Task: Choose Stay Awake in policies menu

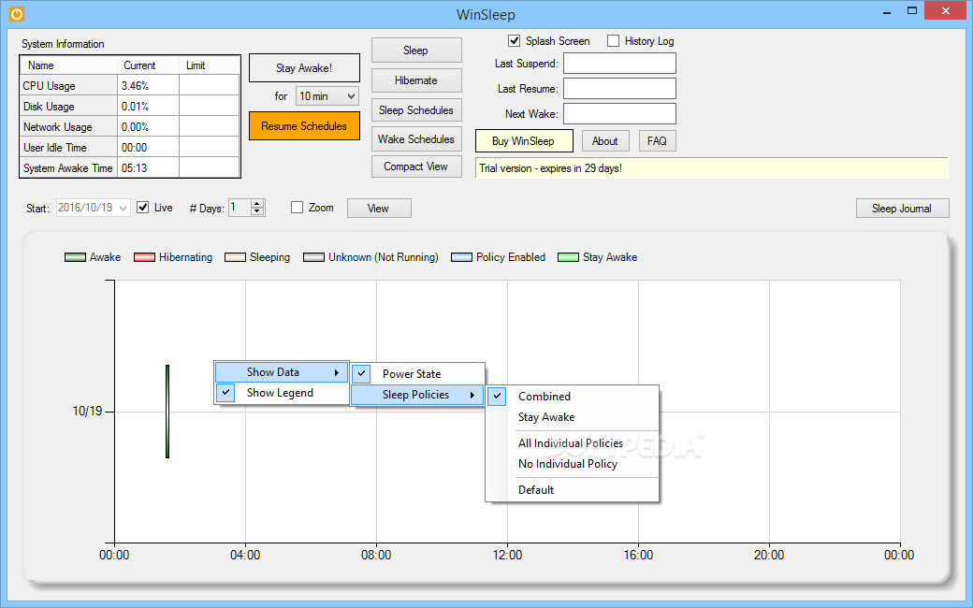Action: pyautogui.click(x=546, y=417)
